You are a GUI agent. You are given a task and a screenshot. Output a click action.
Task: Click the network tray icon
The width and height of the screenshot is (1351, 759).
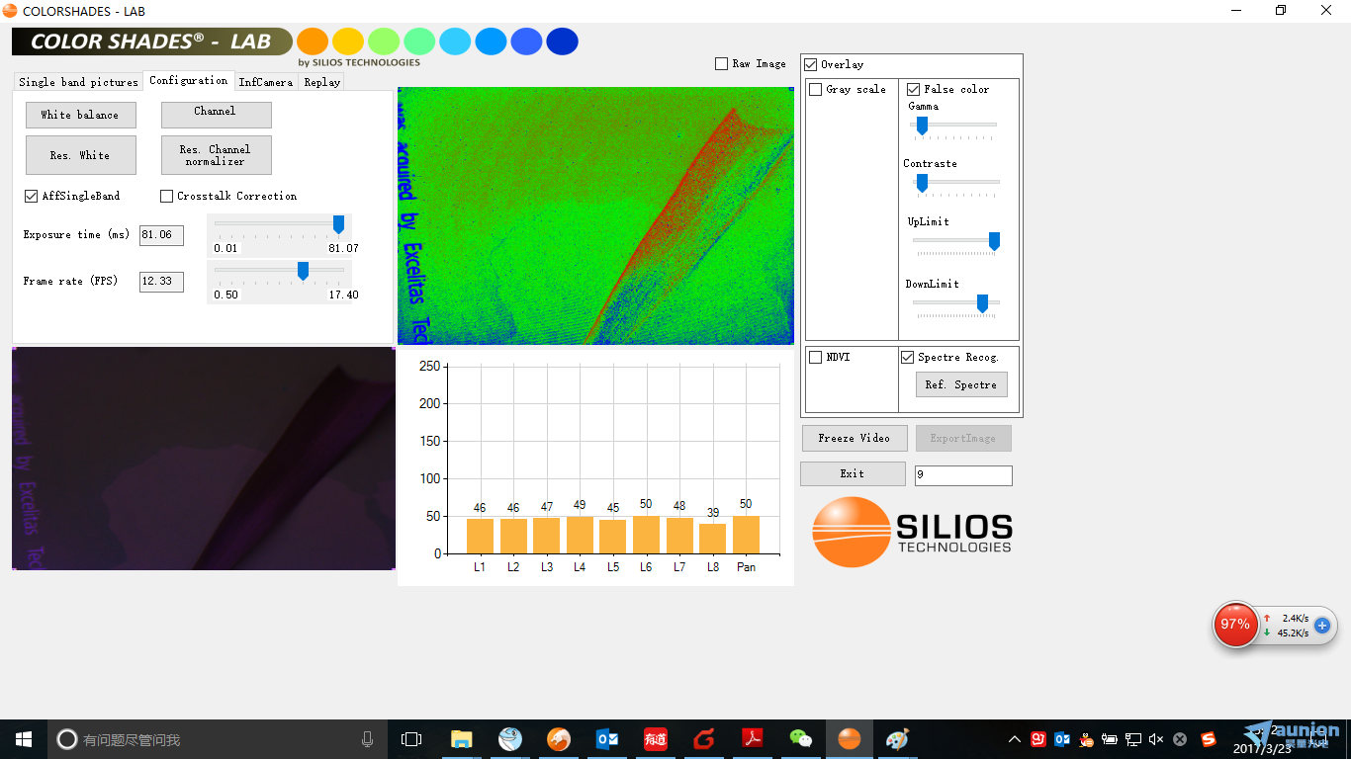point(1133,739)
